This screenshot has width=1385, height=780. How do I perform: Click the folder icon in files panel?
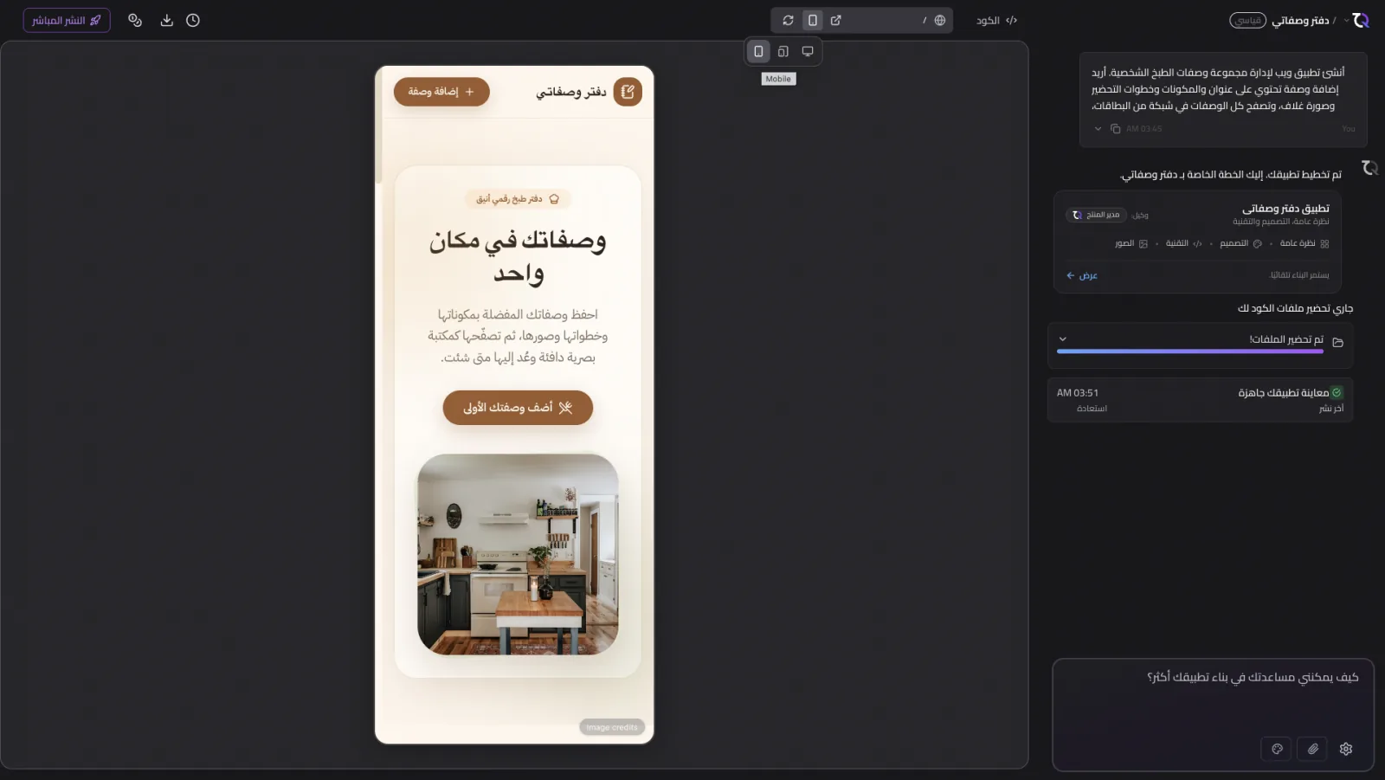pos(1337,342)
